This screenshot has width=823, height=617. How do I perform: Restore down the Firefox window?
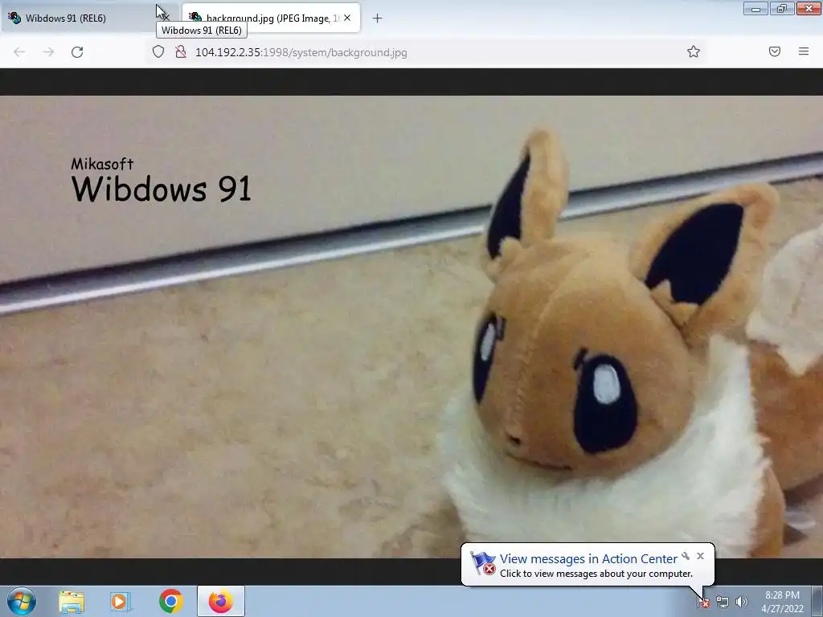(x=781, y=9)
